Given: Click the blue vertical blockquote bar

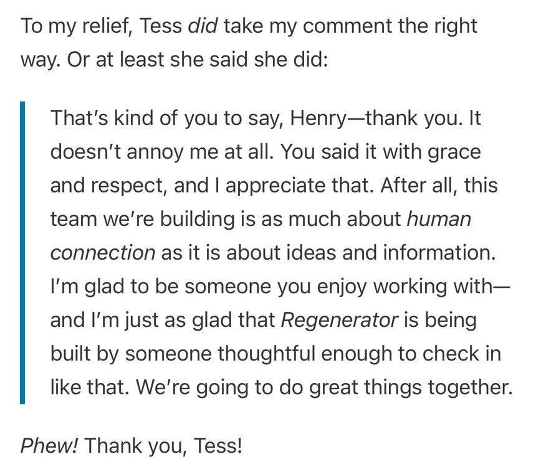Looking at the screenshot, I should (22, 252).
